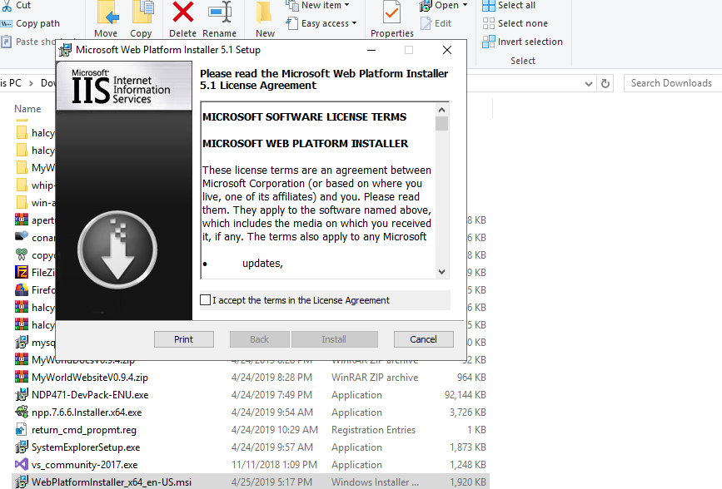
Task: Select return_cmd_propmt.reg file
Action: tap(84, 430)
